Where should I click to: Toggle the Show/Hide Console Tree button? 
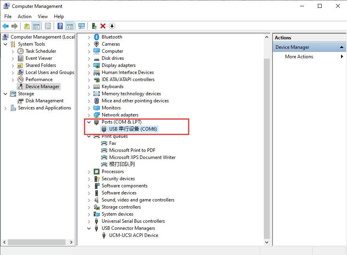click(36, 26)
